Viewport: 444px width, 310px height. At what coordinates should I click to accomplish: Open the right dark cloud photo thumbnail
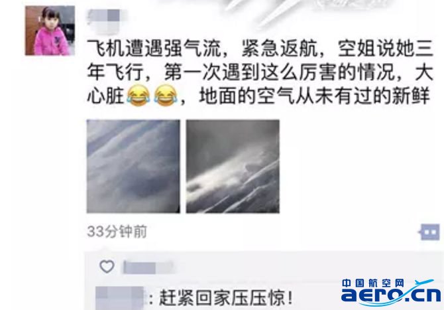233,166
